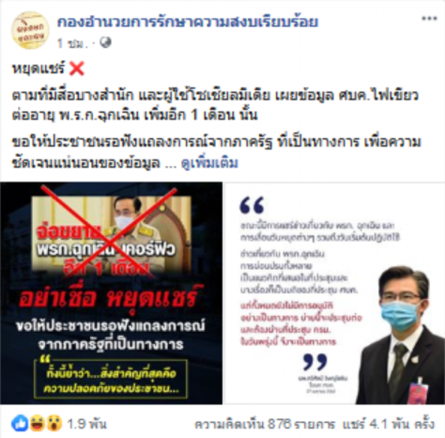The image size is (445, 438).
Task: Click the หยุดแชร์ text line in post
Action: 38,68
